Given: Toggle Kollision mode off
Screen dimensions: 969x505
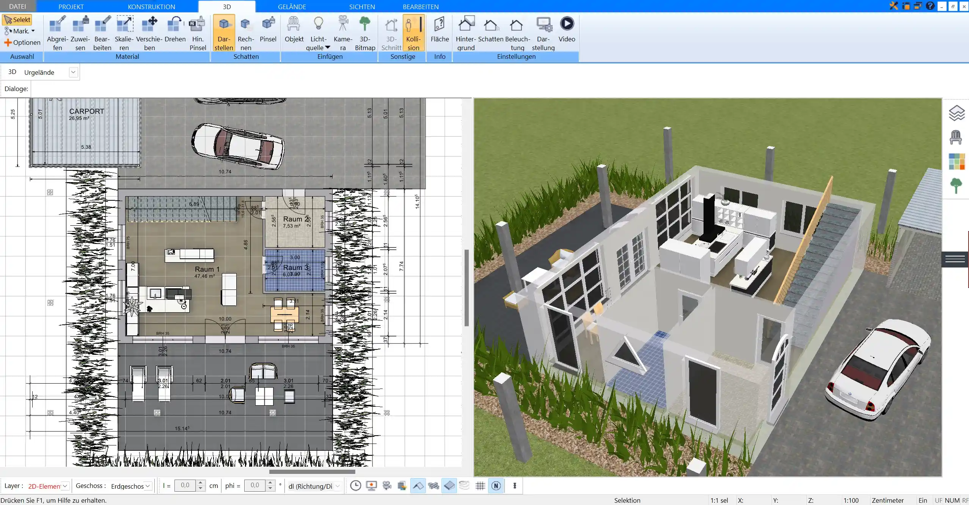Looking at the screenshot, I should point(413,33).
